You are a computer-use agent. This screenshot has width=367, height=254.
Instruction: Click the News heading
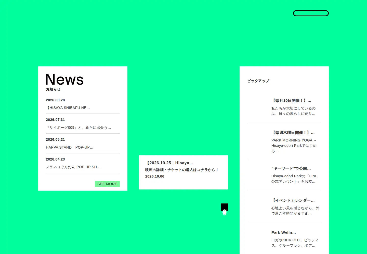[x=64, y=80]
